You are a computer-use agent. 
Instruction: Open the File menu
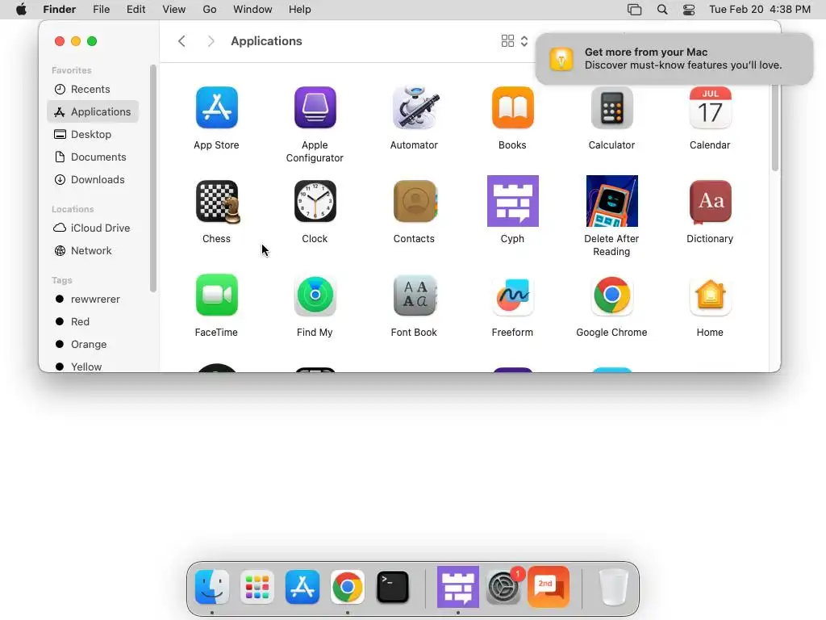click(101, 10)
